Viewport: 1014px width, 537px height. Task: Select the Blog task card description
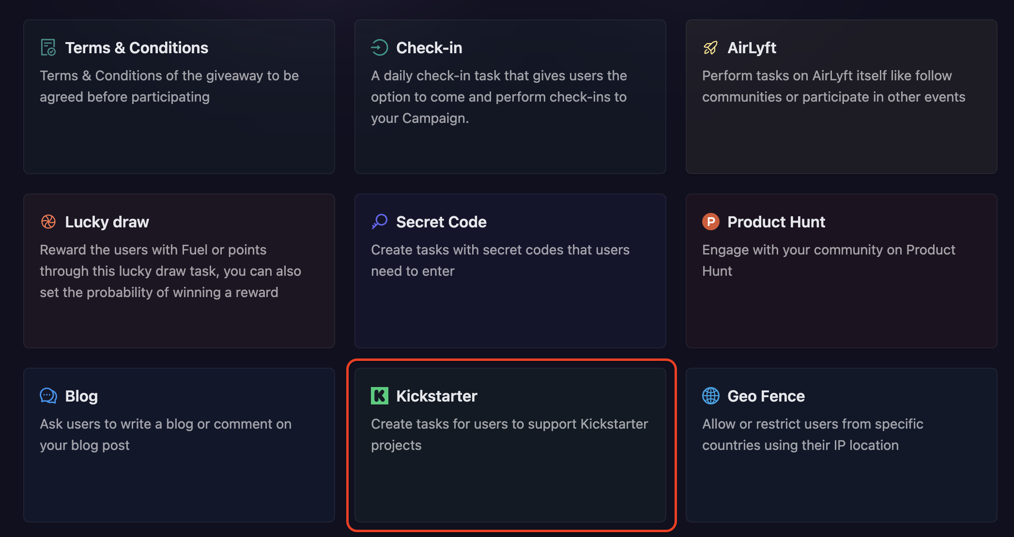click(166, 434)
